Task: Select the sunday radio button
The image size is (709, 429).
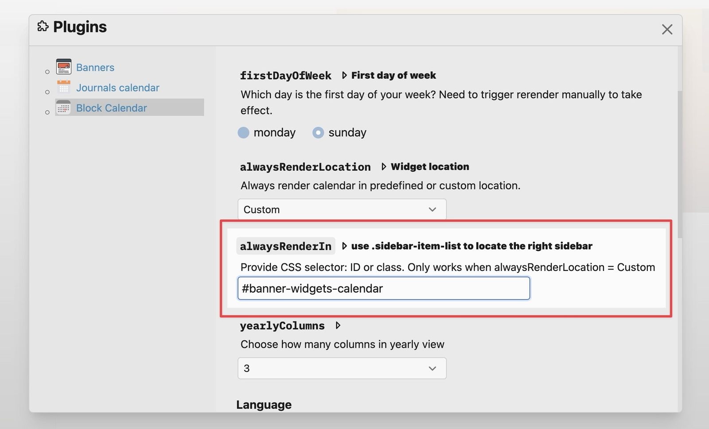Action: [x=318, y=132]
